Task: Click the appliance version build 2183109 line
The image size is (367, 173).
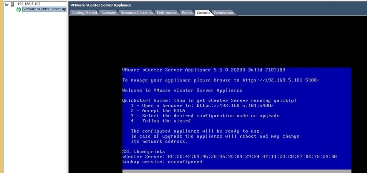Action: coord(203,70)
